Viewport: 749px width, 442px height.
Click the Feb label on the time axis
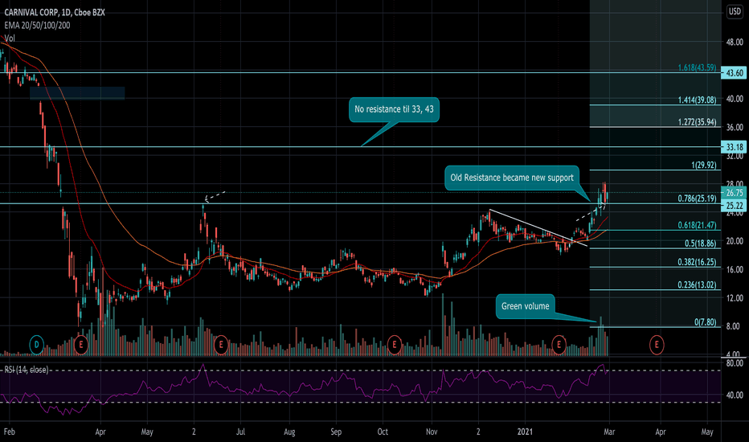click(9, 432)
